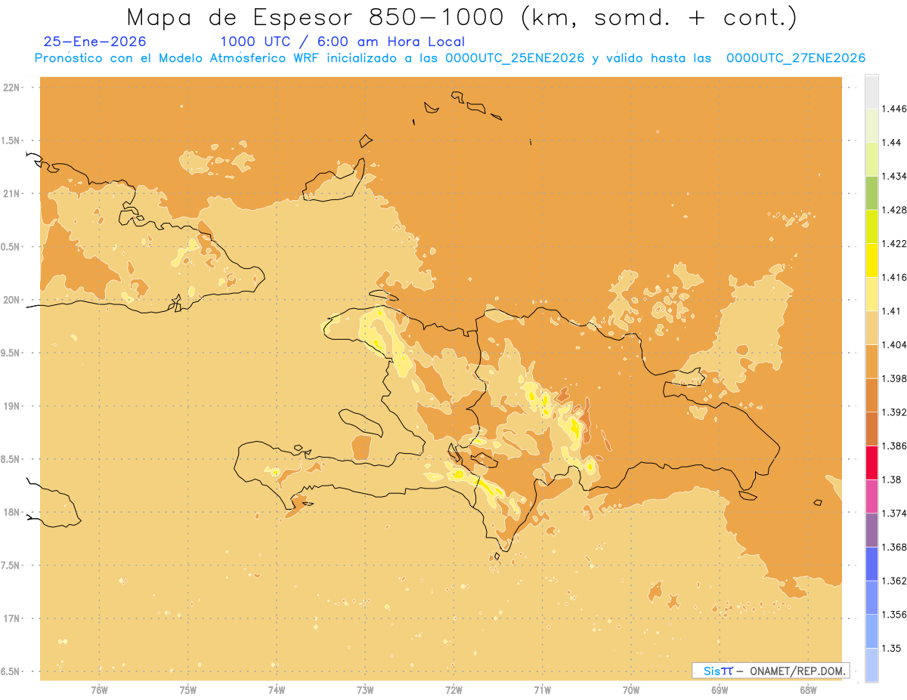The image size is (907, 700).
Task: Click the latitude label '20N'
Action: pyautogui.click(x=11, y=300)
